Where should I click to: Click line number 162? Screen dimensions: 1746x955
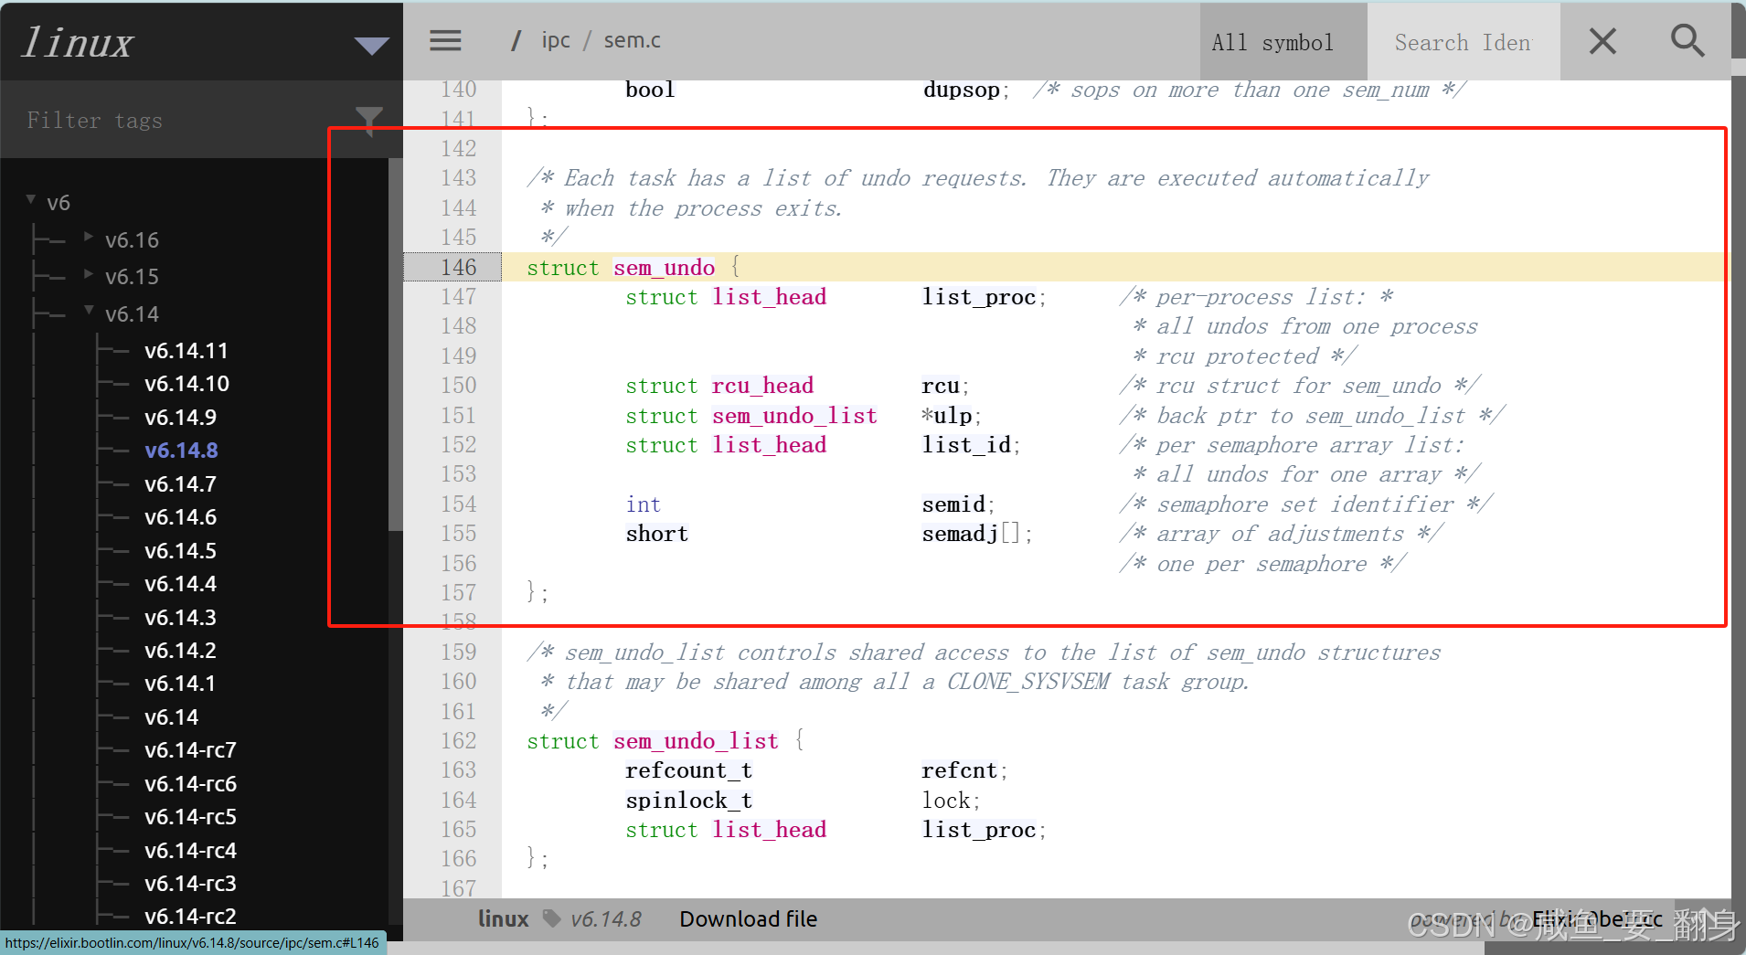[x=459, y=741]
